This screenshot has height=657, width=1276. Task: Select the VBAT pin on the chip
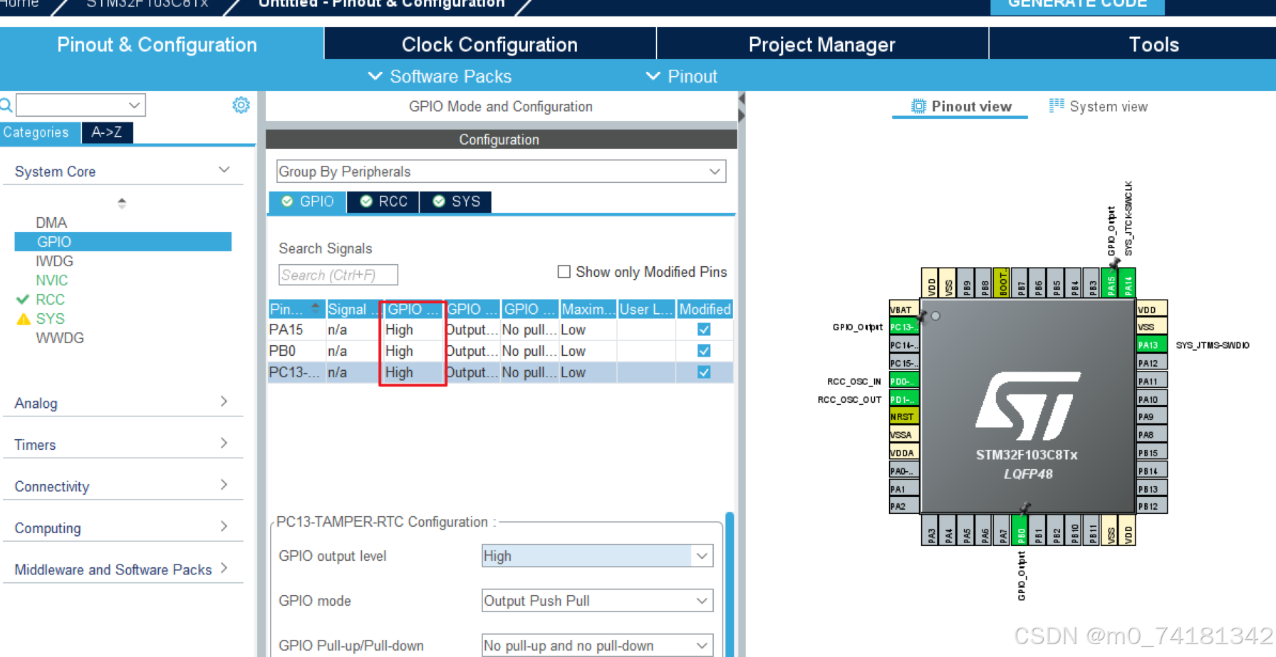904,309
